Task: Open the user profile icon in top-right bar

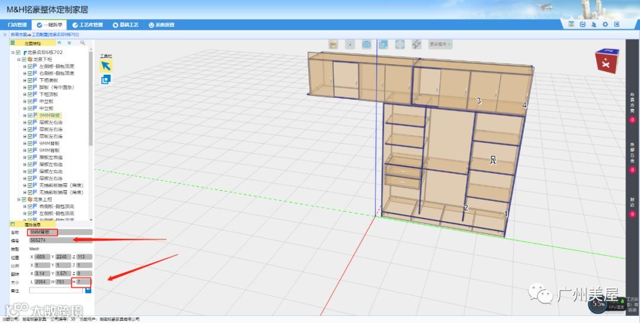Action: (594, 24)
